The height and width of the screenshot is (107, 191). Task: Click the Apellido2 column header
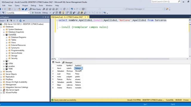point(78,65)
